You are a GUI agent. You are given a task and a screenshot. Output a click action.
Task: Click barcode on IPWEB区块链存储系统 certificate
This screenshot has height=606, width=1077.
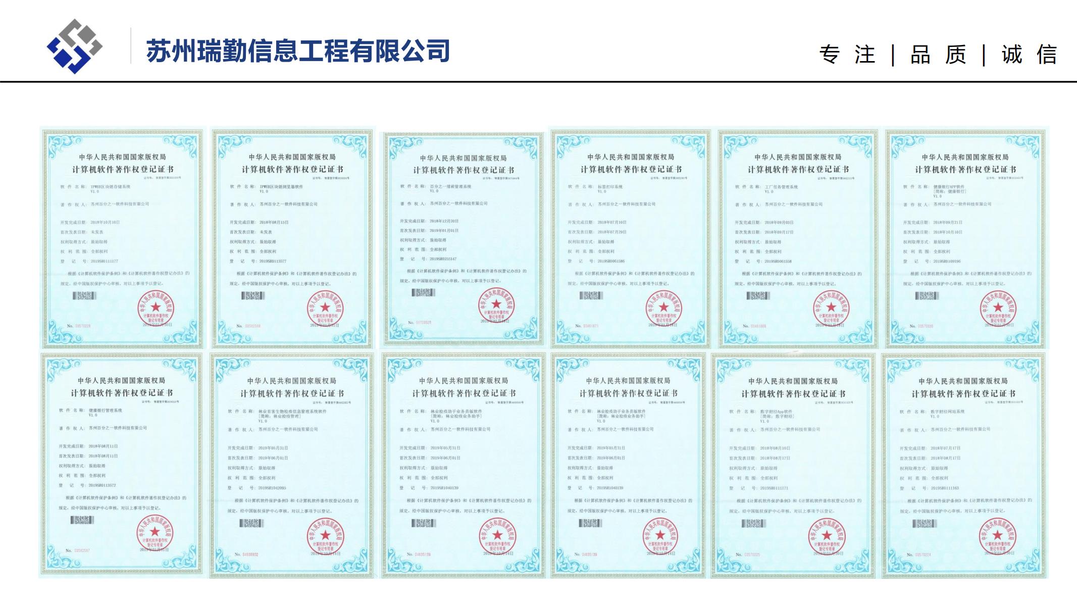(84, 295)
